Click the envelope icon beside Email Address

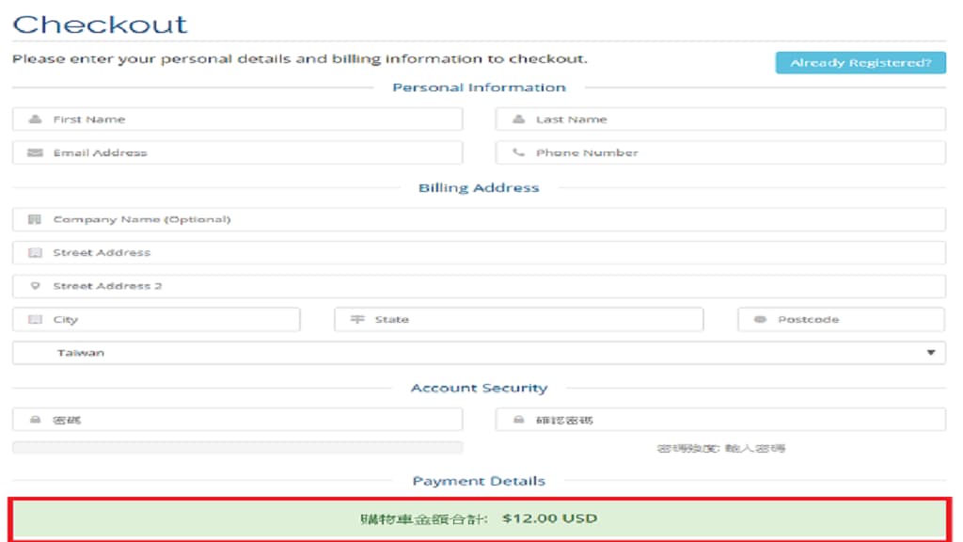(x=36, y=152)
